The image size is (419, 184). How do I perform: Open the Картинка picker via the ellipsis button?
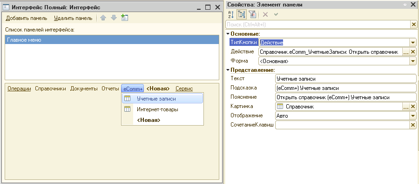[406, 107]
